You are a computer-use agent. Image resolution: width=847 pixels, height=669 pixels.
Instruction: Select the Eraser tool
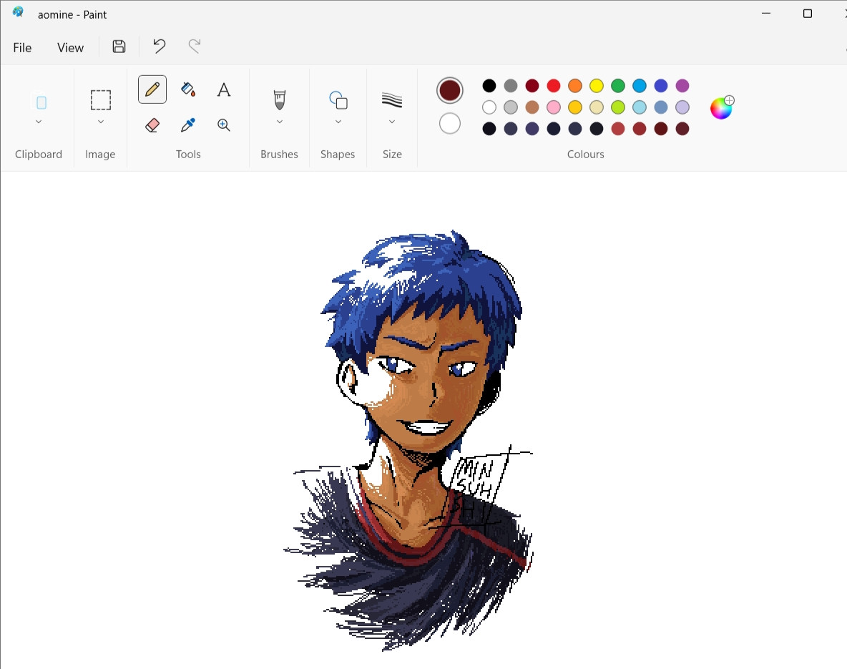152,124
